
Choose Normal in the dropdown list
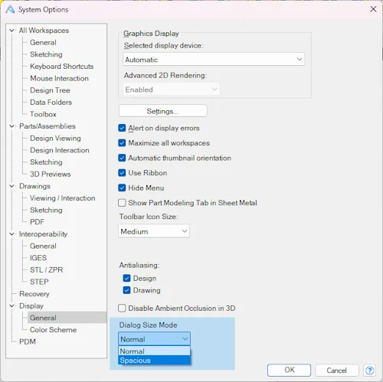click(x=154, y=351)
